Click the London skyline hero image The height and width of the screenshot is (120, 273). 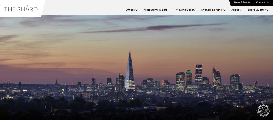click(x=136, y=67)
